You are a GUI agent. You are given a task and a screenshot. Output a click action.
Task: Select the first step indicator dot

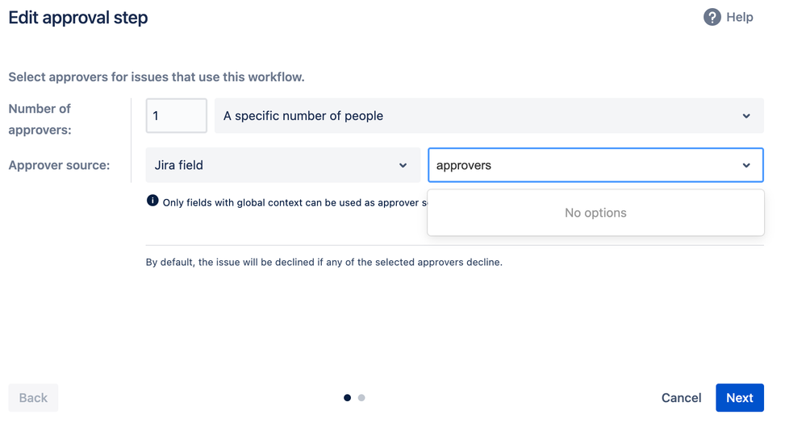click(348, 398)
